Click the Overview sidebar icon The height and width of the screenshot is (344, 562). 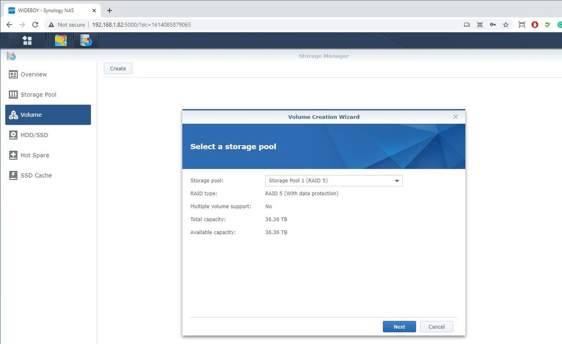coord(13,74)
